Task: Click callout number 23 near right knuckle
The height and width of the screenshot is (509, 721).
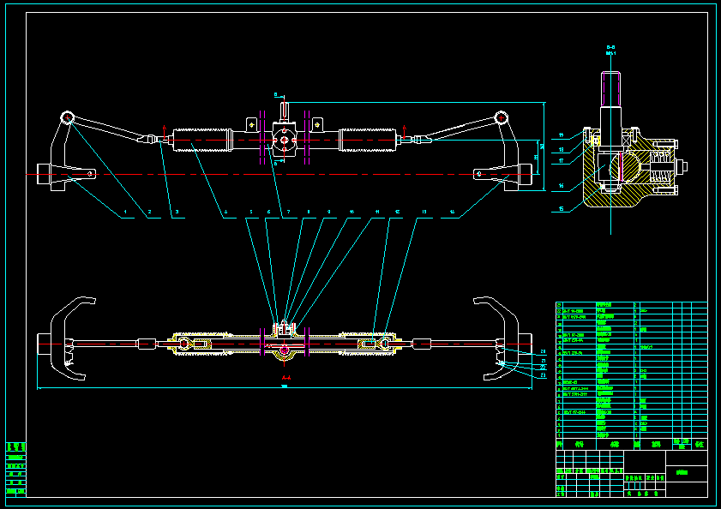Action: (x=543, y=375)
